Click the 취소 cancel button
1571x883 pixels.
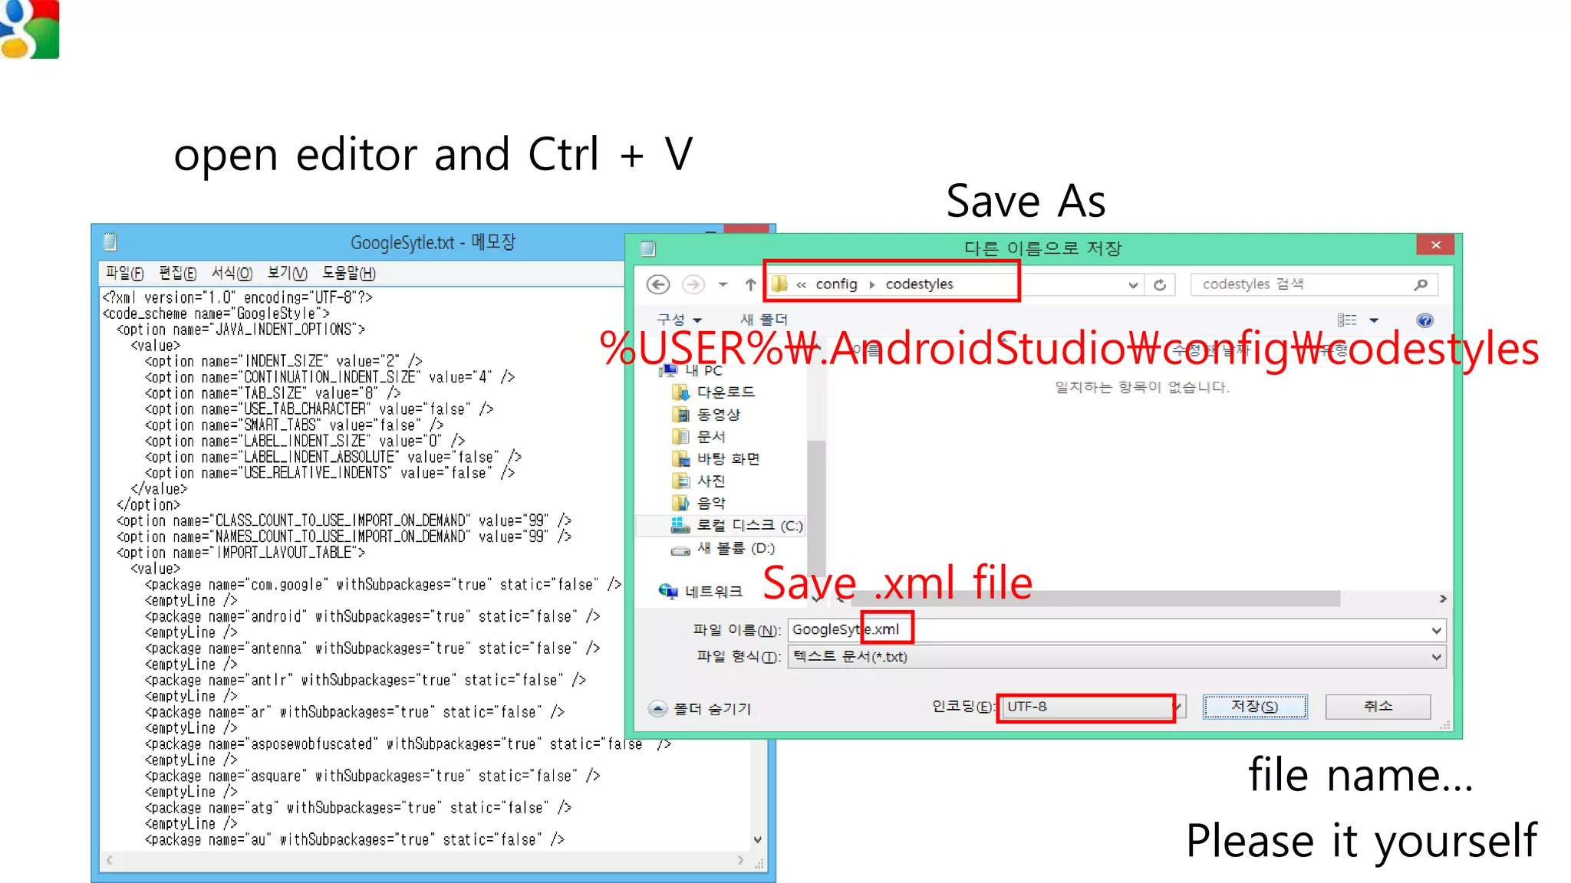(1378, 707)
